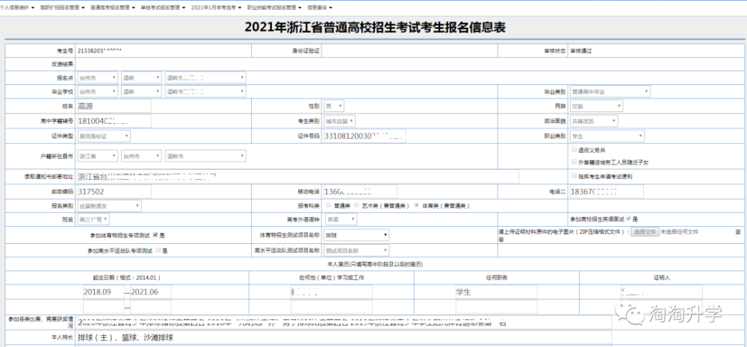Viewport: 747px width, 347px height.
Task: Open the 班级 dropdown
Action: click(x=93, y=219)
